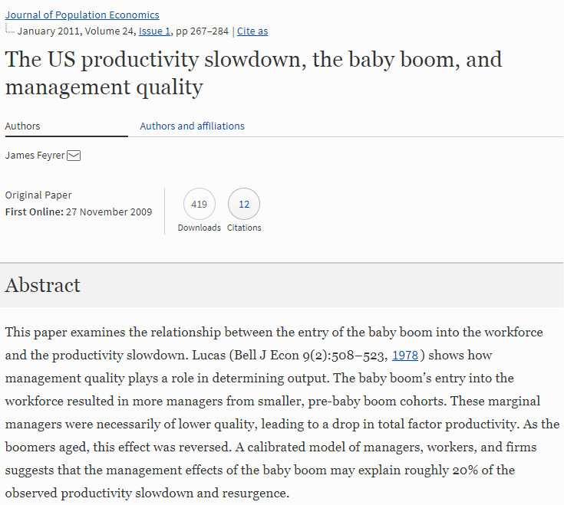This screenshot has width=564, height=505.
Task: Open the Issue 1 link
Action: coord(155,31)
